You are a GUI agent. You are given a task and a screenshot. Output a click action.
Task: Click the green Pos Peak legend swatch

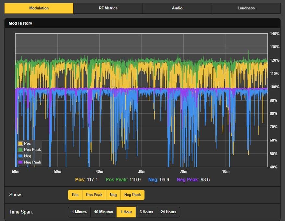20,150
